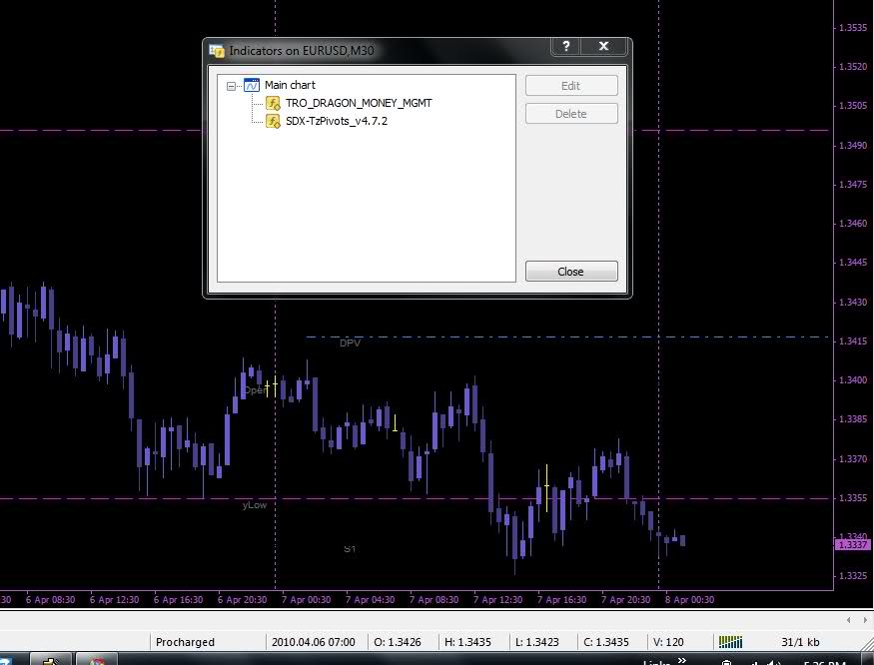Expand the Links toolbar chevron
The image size is (874, 665).
(683, 661)
